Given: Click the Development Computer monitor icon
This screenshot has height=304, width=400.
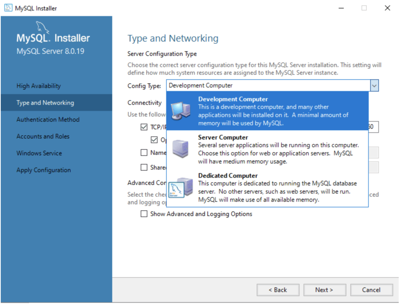Looking at the screenshot, I should pos(180,111).
